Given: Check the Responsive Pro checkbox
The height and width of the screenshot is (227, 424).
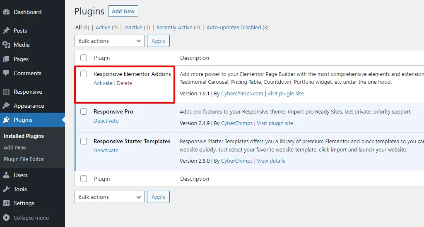Looking at the screenshot, I should pyautogui.click(x=84, y=111).
